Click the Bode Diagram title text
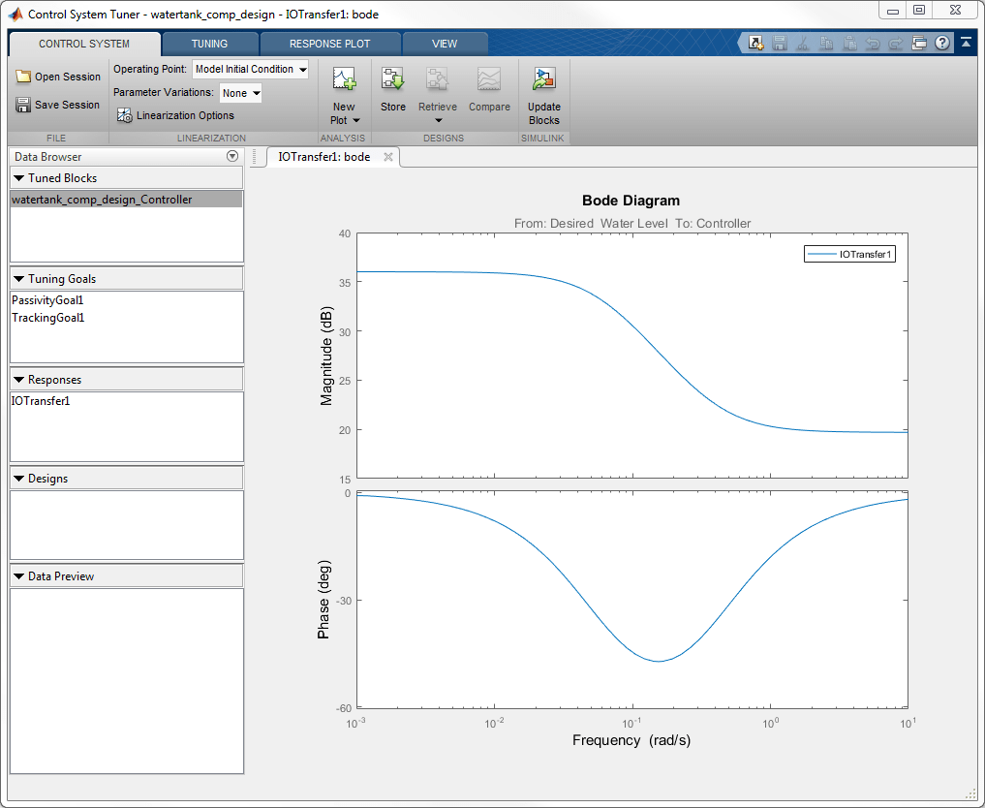The image size is (985, 808). [631, 201]
